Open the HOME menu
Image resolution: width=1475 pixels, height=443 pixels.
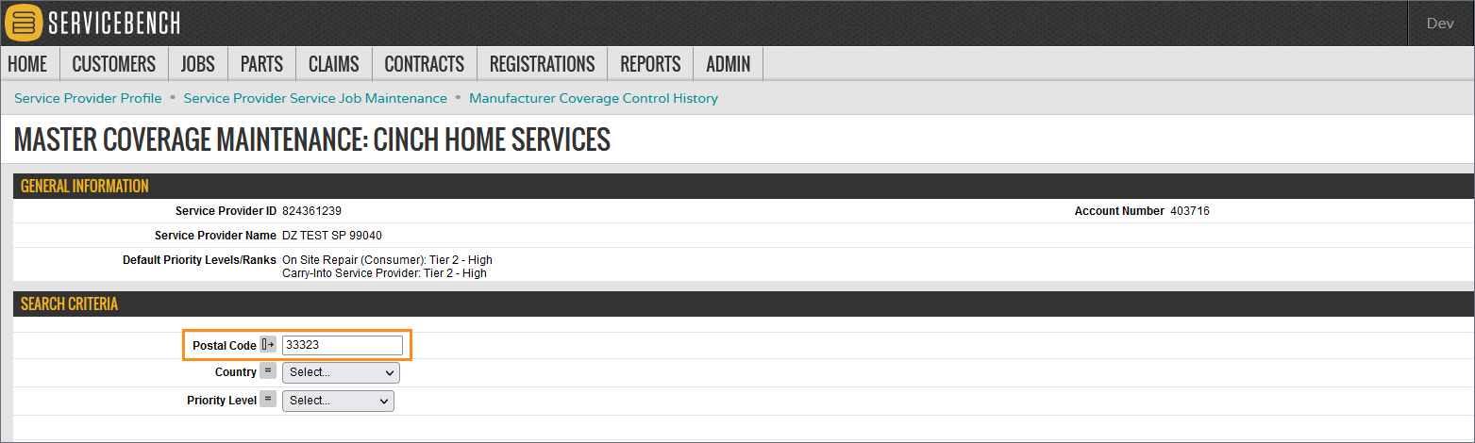point(27,64)
